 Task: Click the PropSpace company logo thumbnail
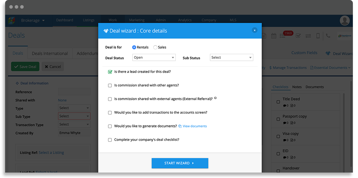point(345,36)
